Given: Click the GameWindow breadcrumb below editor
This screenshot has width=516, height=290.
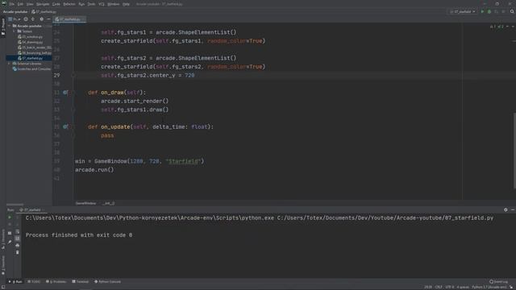Looking at the screenshot, I should pyautogui.click(x=85, y=204).
